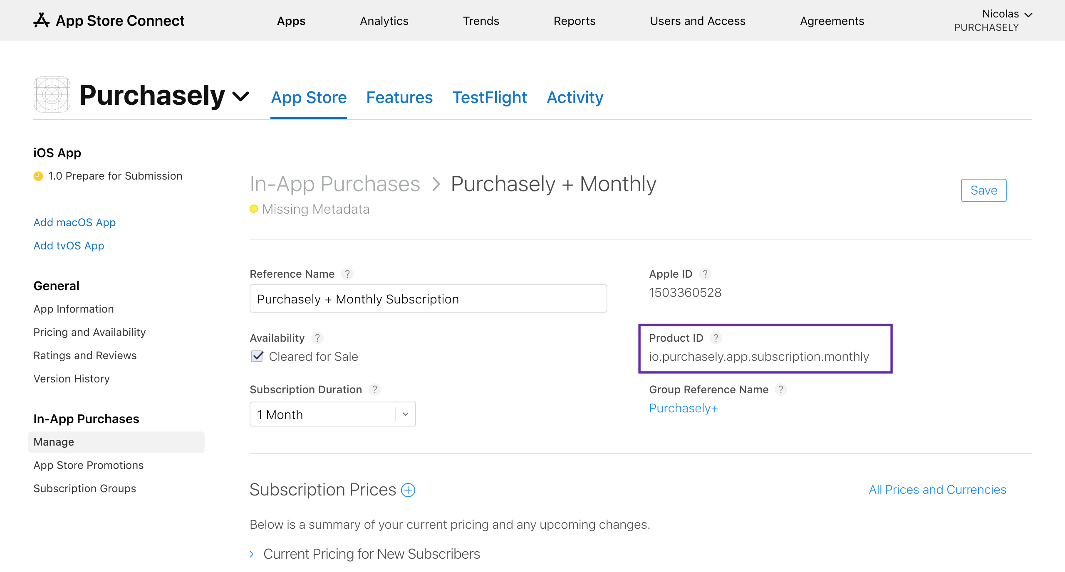The width and height of the screenshot is (1065, 572).
Task: Click the yellow Prepare for Submission status icon
Action: (38, 176)
